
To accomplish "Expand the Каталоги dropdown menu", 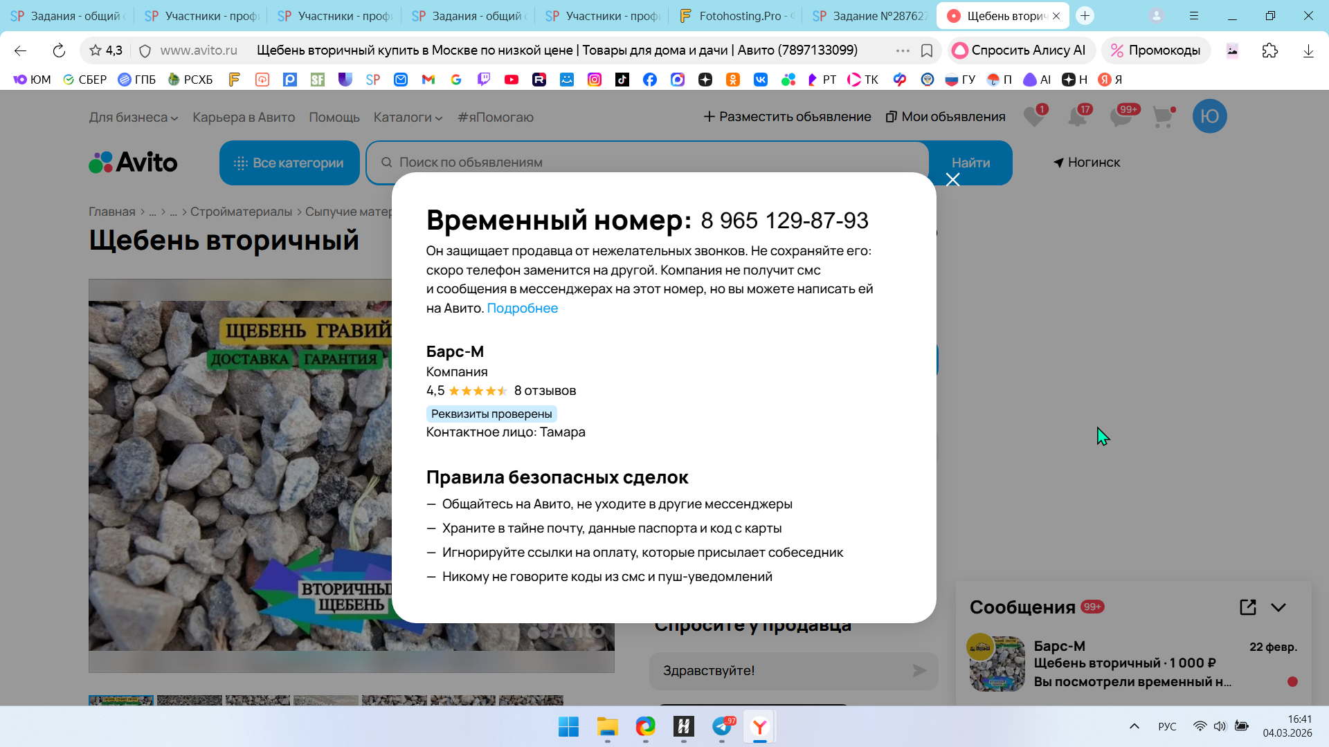I will point(408,118).
